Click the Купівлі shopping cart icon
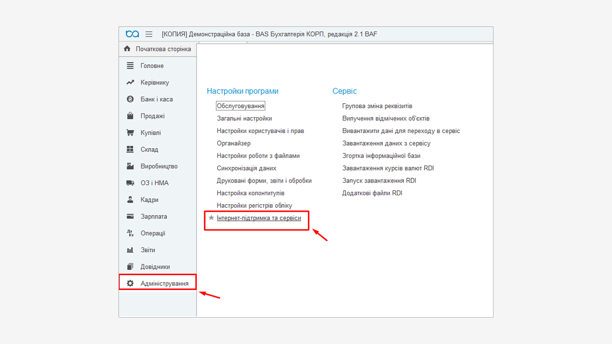612x344 pixels. pyautogui.click(x=130, y=133)
